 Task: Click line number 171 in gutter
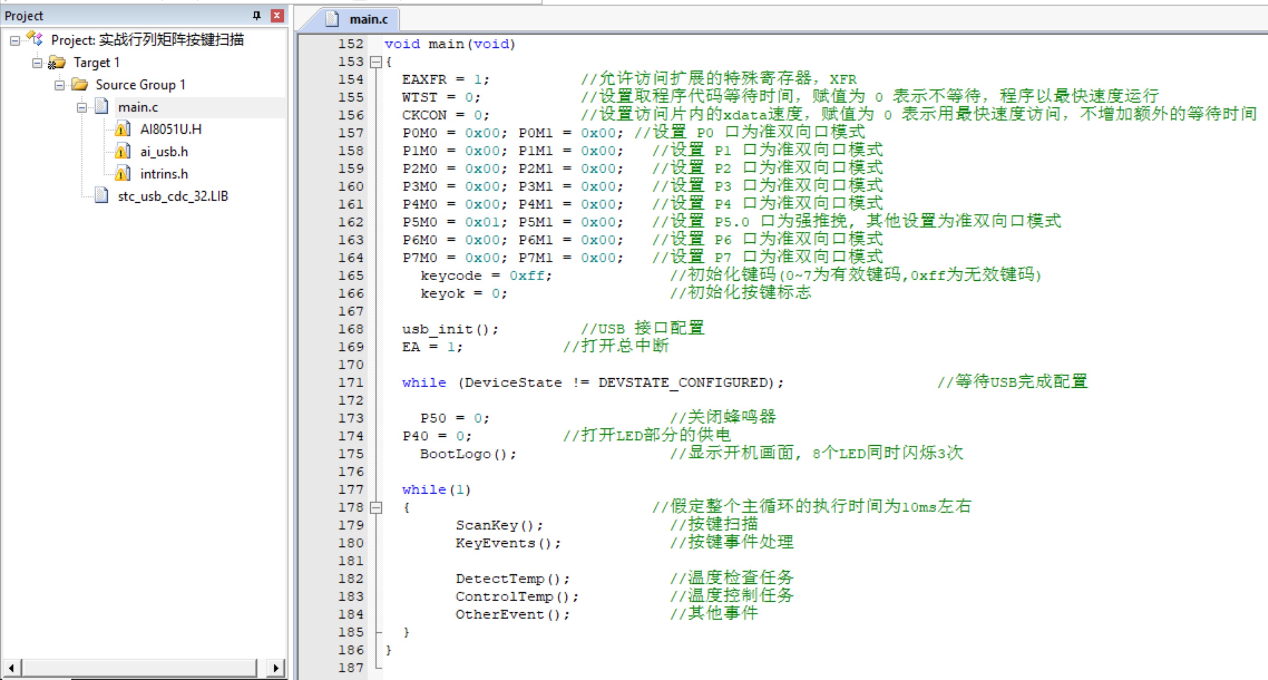pos(351,383)
